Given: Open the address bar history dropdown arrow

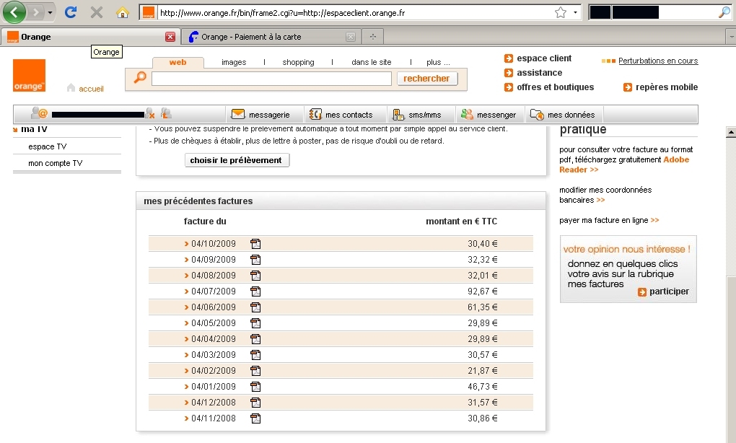Looking at the screenshot, I should pos(575,13).
